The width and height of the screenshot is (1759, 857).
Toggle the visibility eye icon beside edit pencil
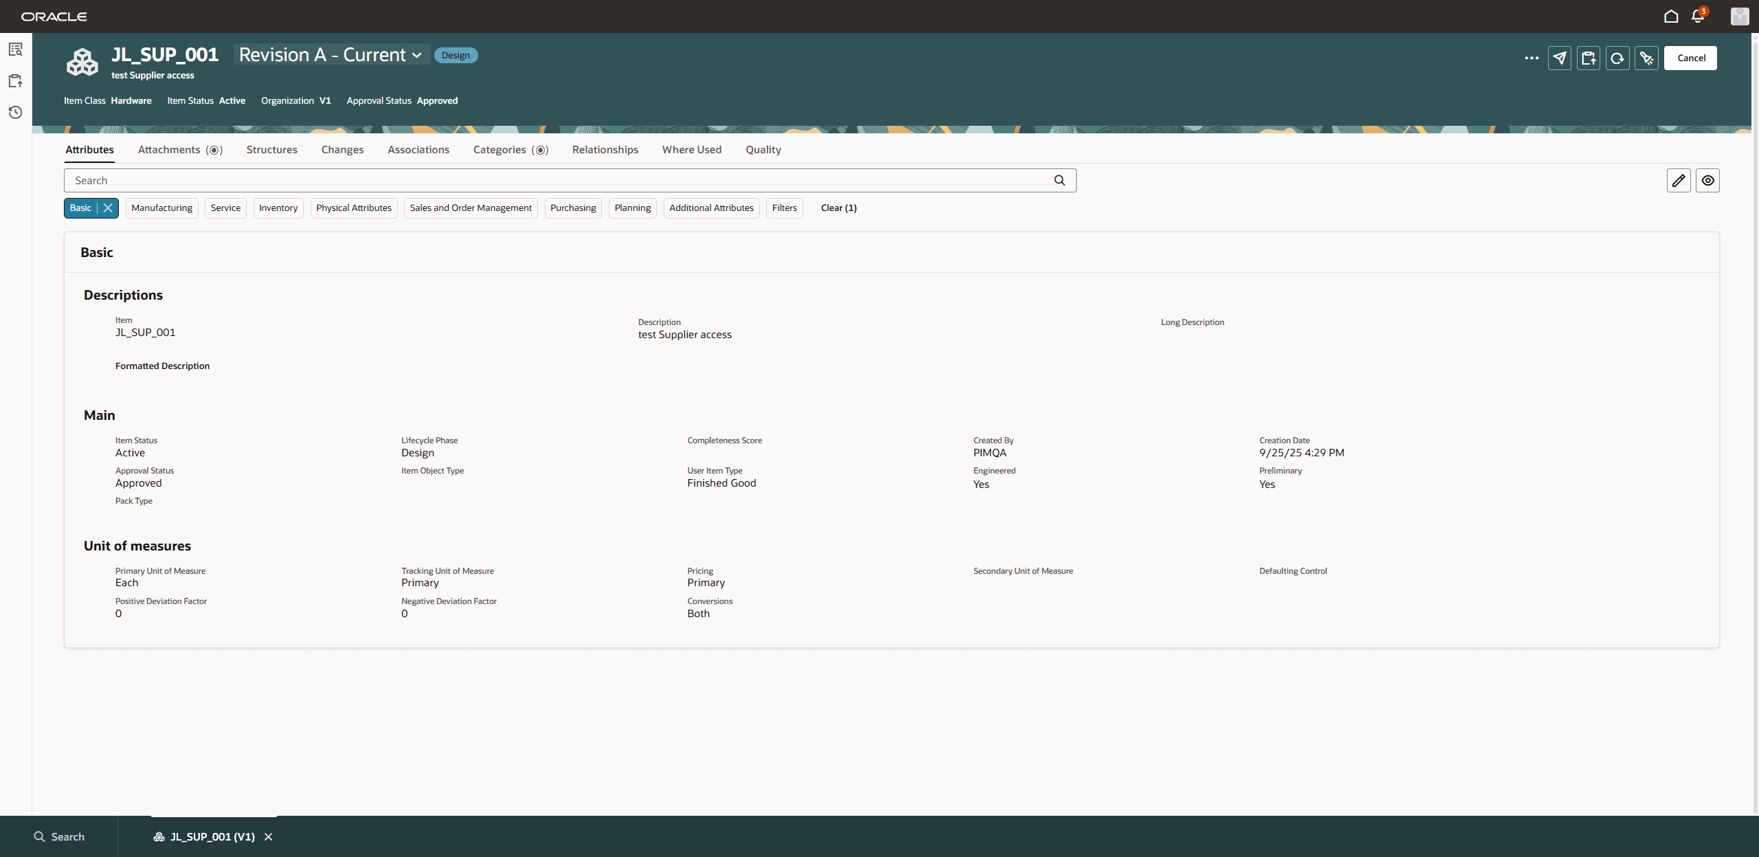pos(1708,180)
